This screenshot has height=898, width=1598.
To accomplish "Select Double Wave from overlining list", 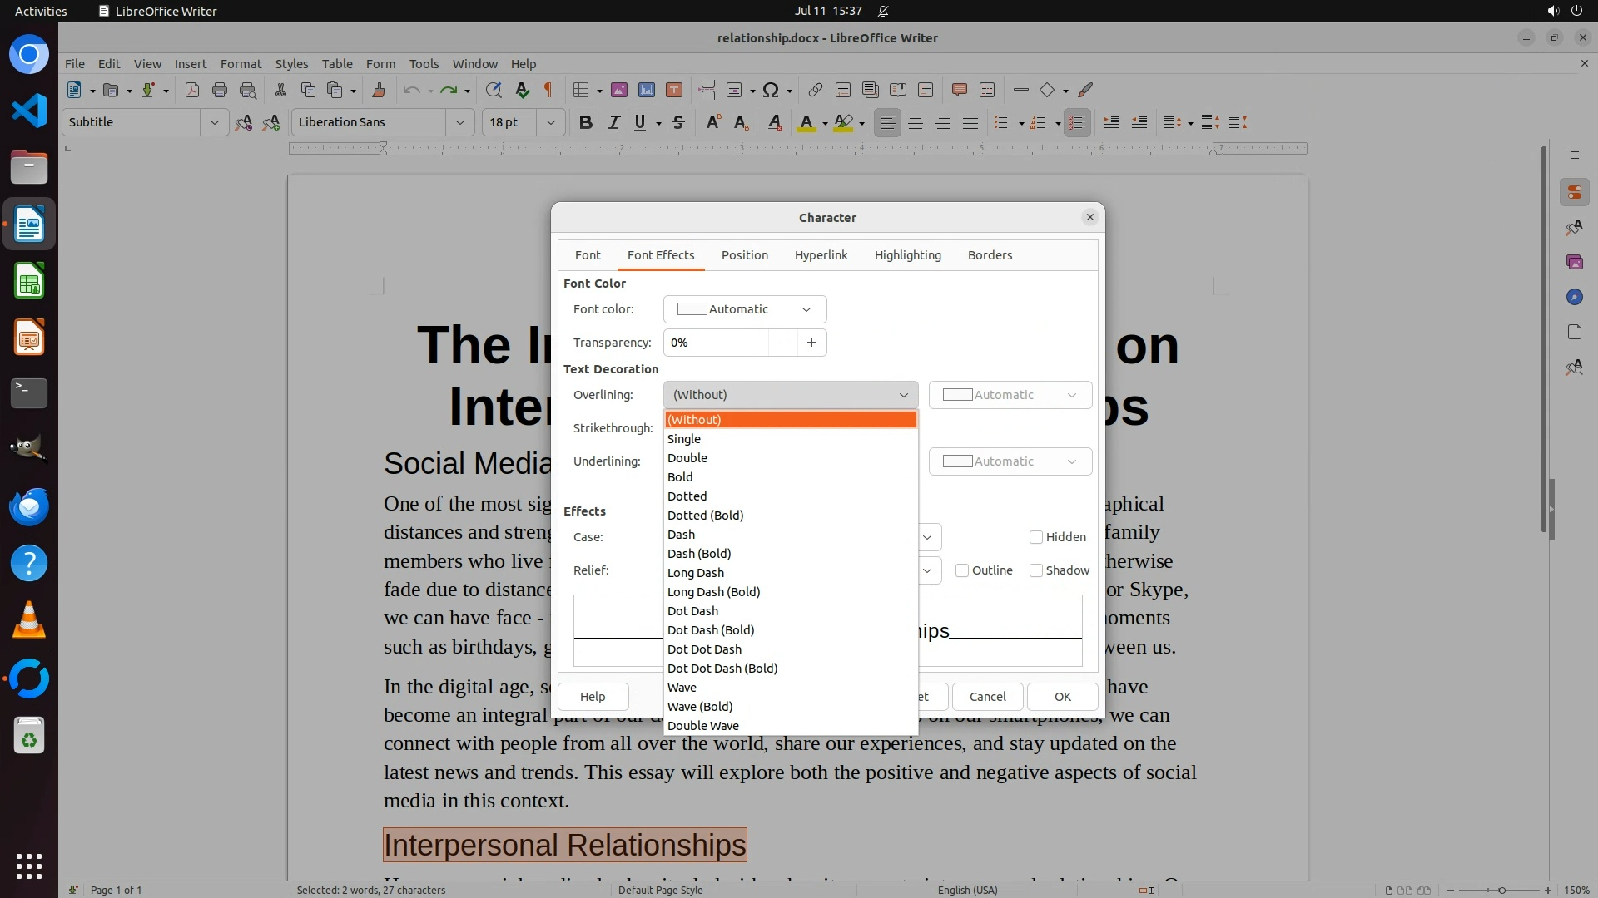I will pos(703,726).
